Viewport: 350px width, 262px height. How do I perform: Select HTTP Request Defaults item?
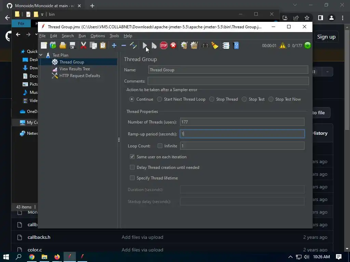(x=80, y=76)
